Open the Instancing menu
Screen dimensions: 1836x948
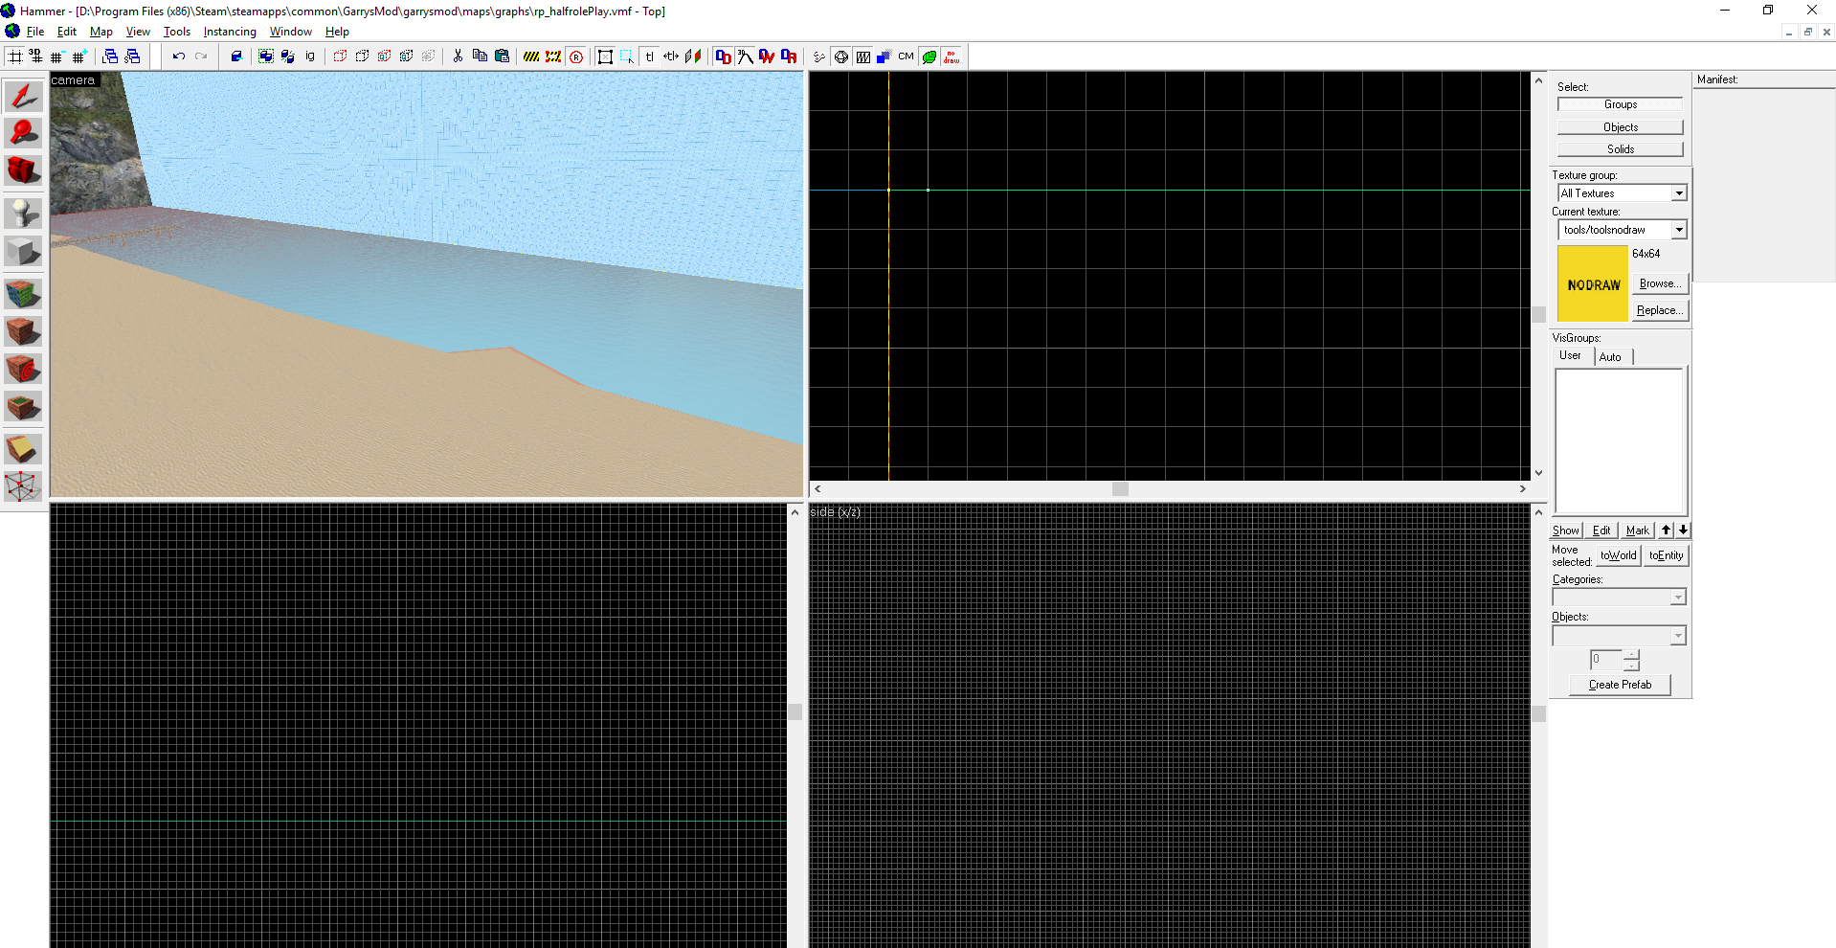230,32
